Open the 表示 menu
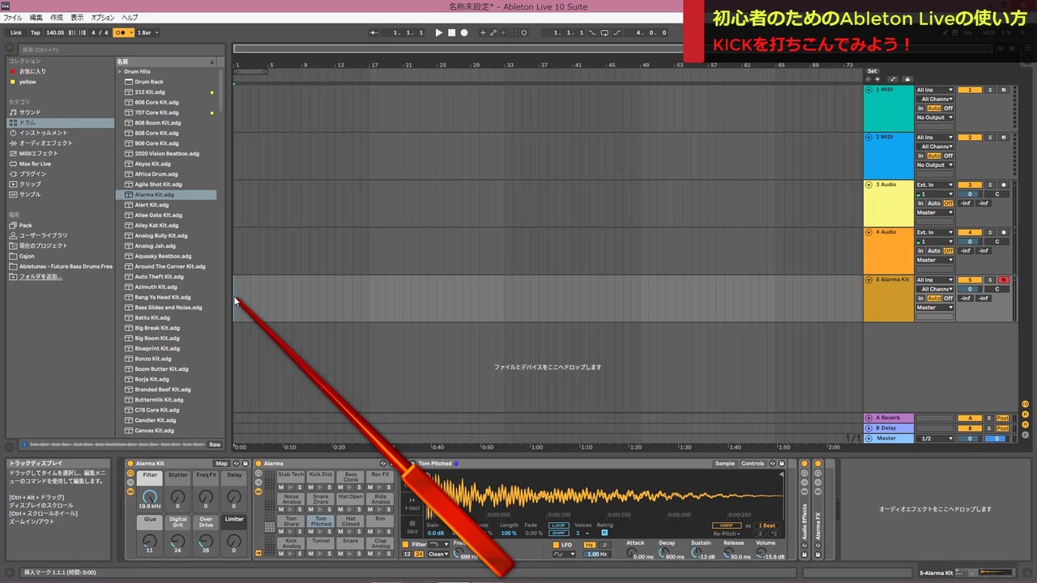 76,17
